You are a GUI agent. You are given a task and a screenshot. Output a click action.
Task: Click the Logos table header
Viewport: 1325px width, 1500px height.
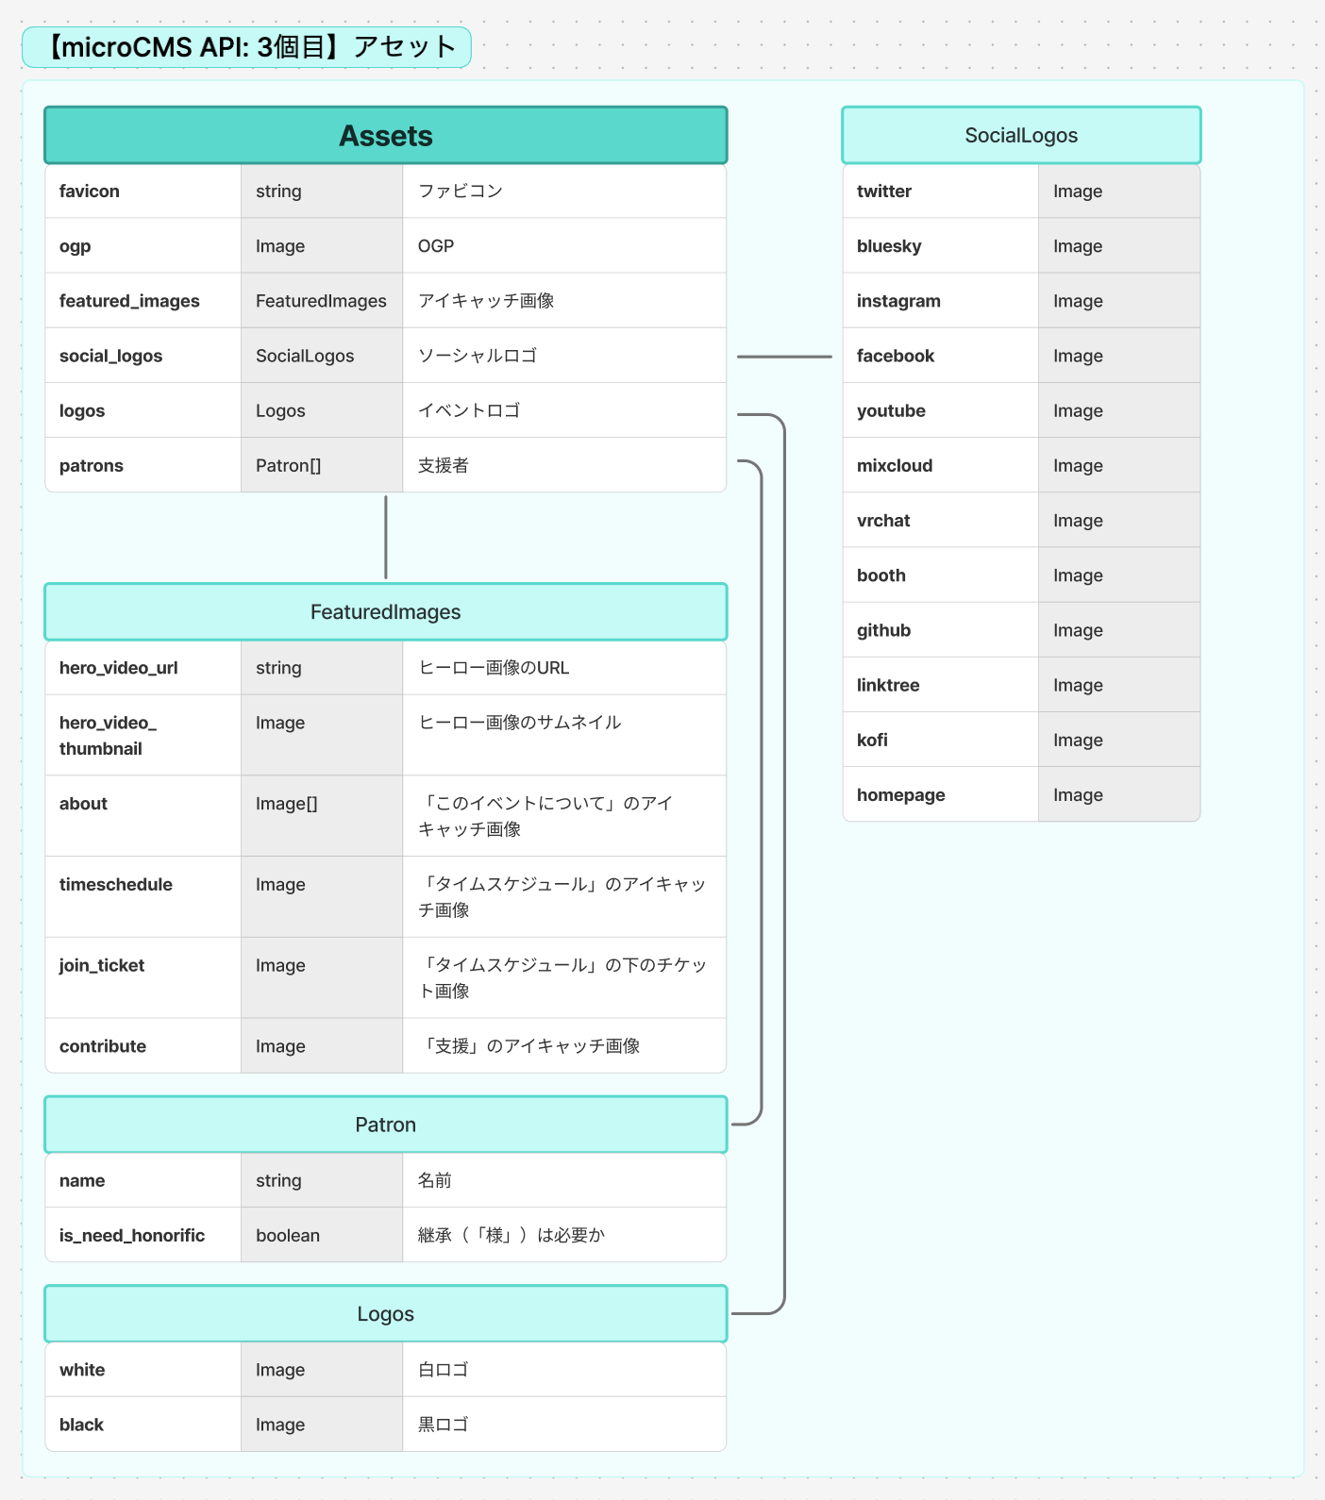pos(386,1313)
